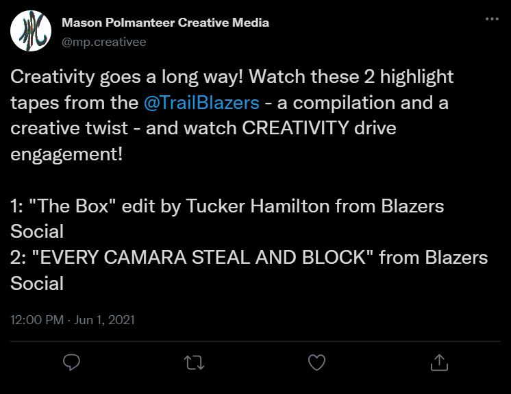Click the word "tapes" before the mention
Viewport: 511px width, 394px height.
32,103
